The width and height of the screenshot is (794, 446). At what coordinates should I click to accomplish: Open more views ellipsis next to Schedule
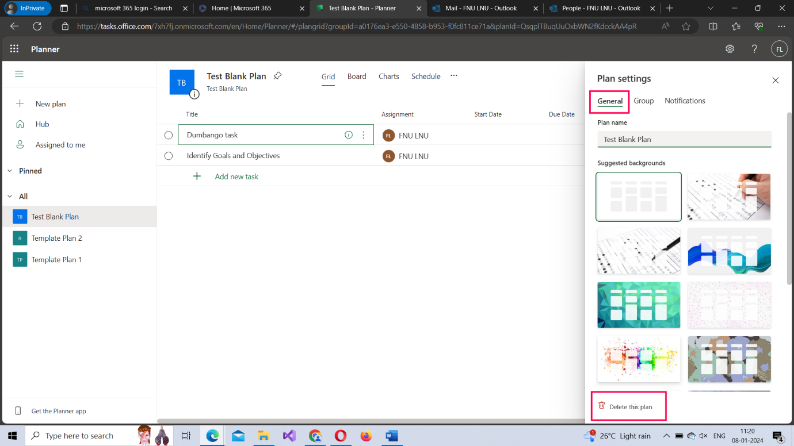453,76
